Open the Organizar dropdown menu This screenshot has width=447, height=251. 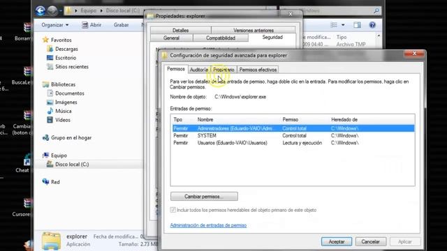(54, 25)
